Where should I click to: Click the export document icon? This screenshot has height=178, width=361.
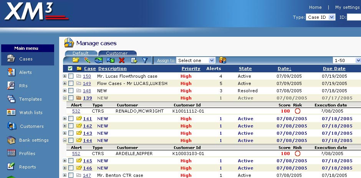tap(134, 60)
